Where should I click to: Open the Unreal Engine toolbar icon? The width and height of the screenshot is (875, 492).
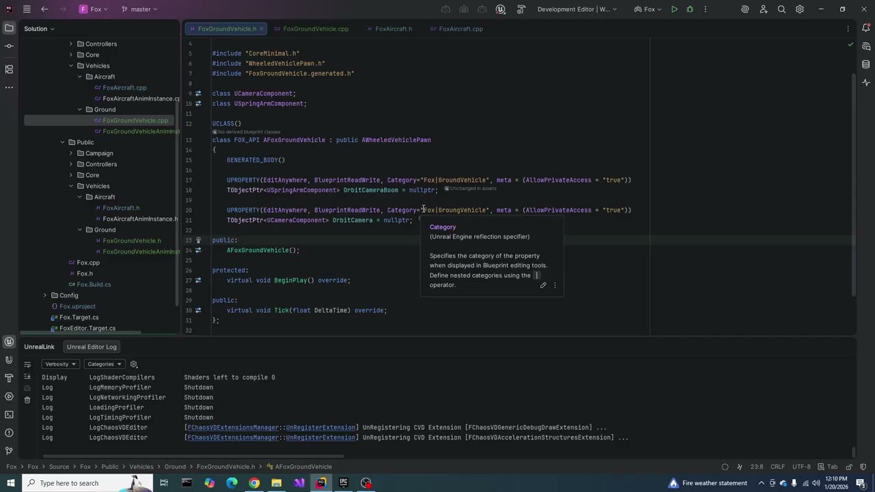pyautogui.click(x=500, y=10)
